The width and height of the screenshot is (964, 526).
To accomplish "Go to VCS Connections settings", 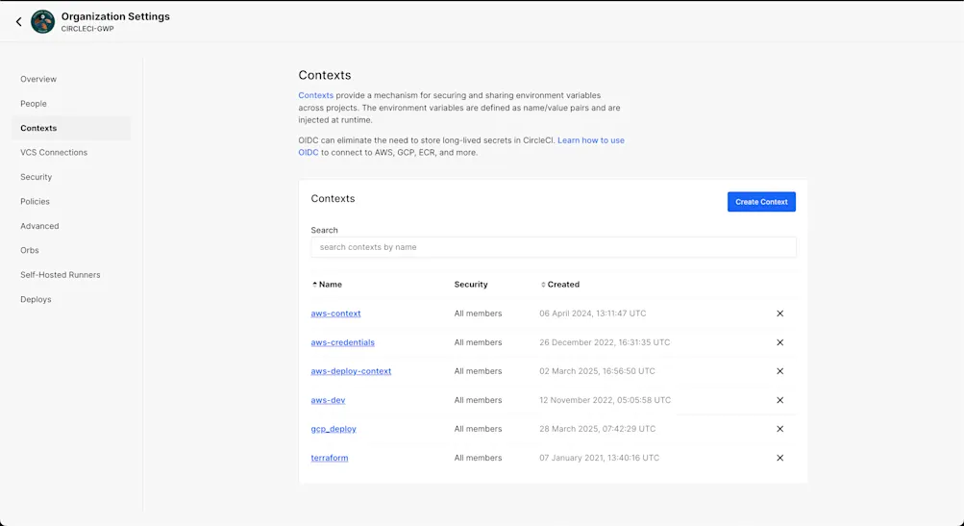I will (x=54, y=152).
